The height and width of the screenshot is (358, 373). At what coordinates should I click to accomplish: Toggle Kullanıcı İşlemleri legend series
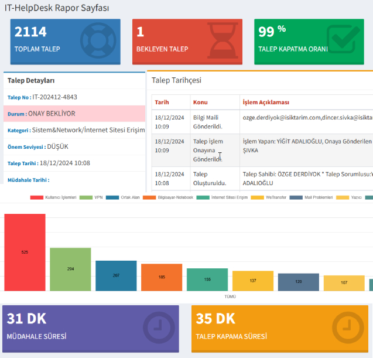pos(53,198)
